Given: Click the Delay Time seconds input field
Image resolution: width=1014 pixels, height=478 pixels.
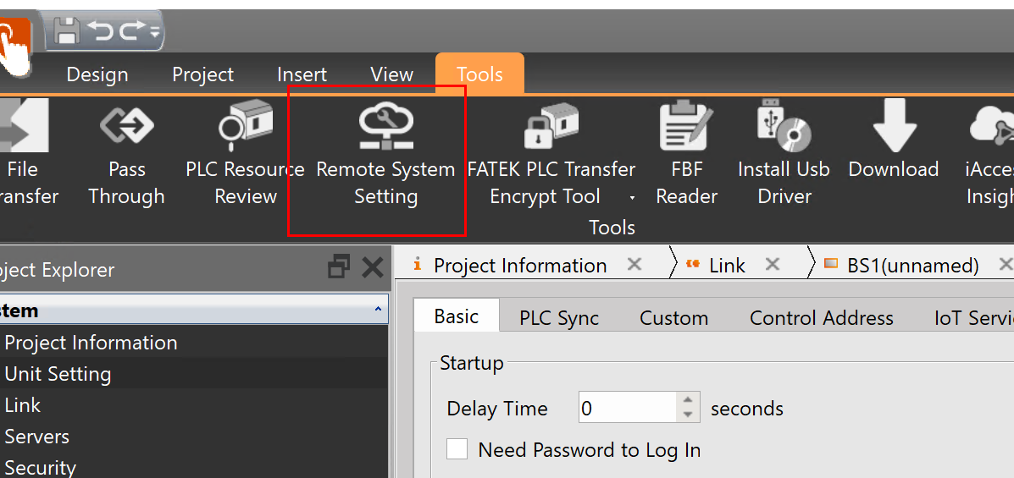Looking at the screenshot, I should 627,409.
